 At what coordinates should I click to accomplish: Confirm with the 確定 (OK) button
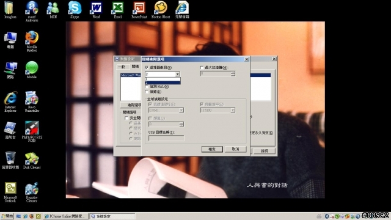tap(212, 149)
